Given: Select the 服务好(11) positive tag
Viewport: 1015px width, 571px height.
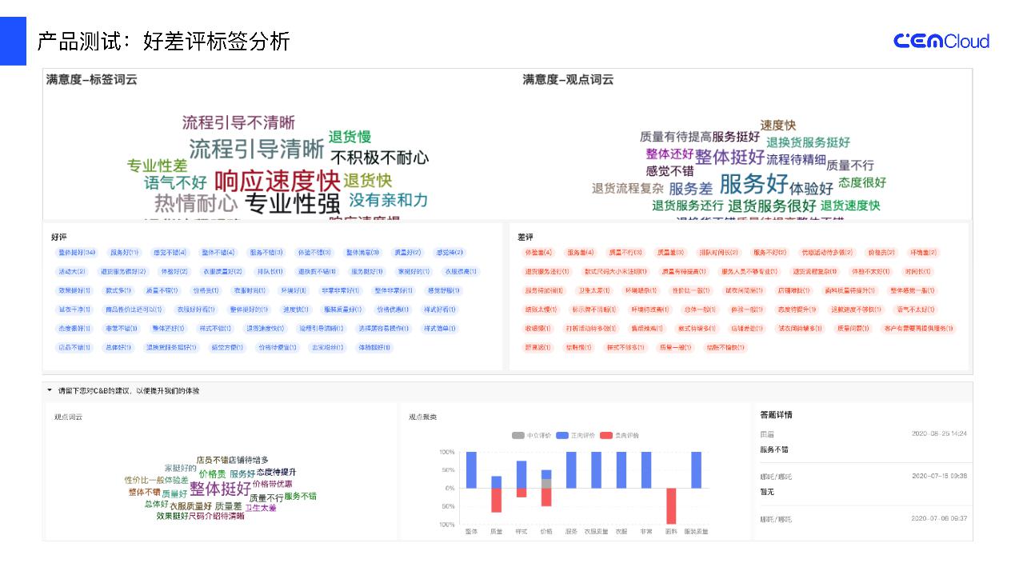Looking at the screenshot, I should pos(124,253).
